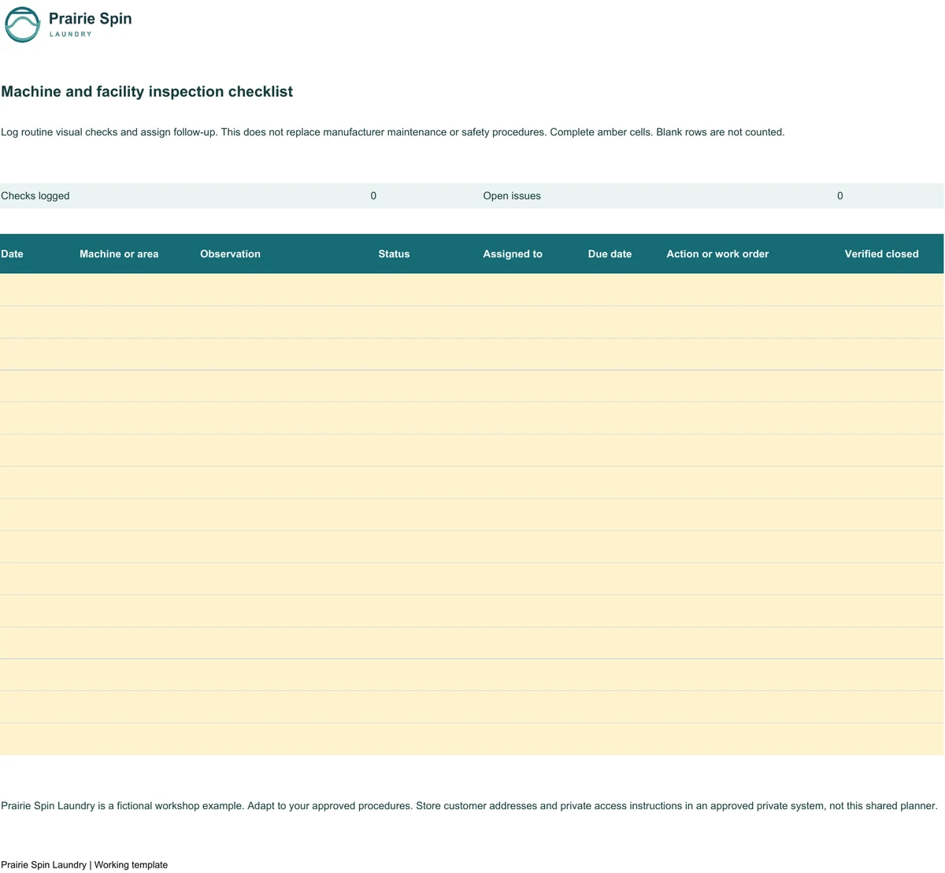Select the 'Checks logged' label

(x=35, y=196)
